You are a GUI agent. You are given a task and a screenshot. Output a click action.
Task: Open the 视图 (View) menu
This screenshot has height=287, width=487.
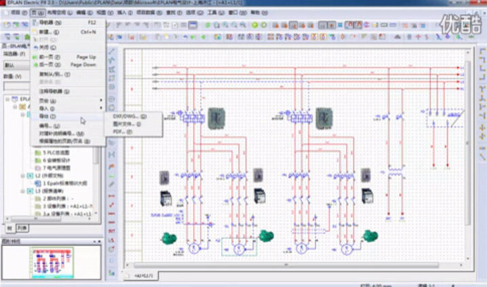[x=104, y=13]
